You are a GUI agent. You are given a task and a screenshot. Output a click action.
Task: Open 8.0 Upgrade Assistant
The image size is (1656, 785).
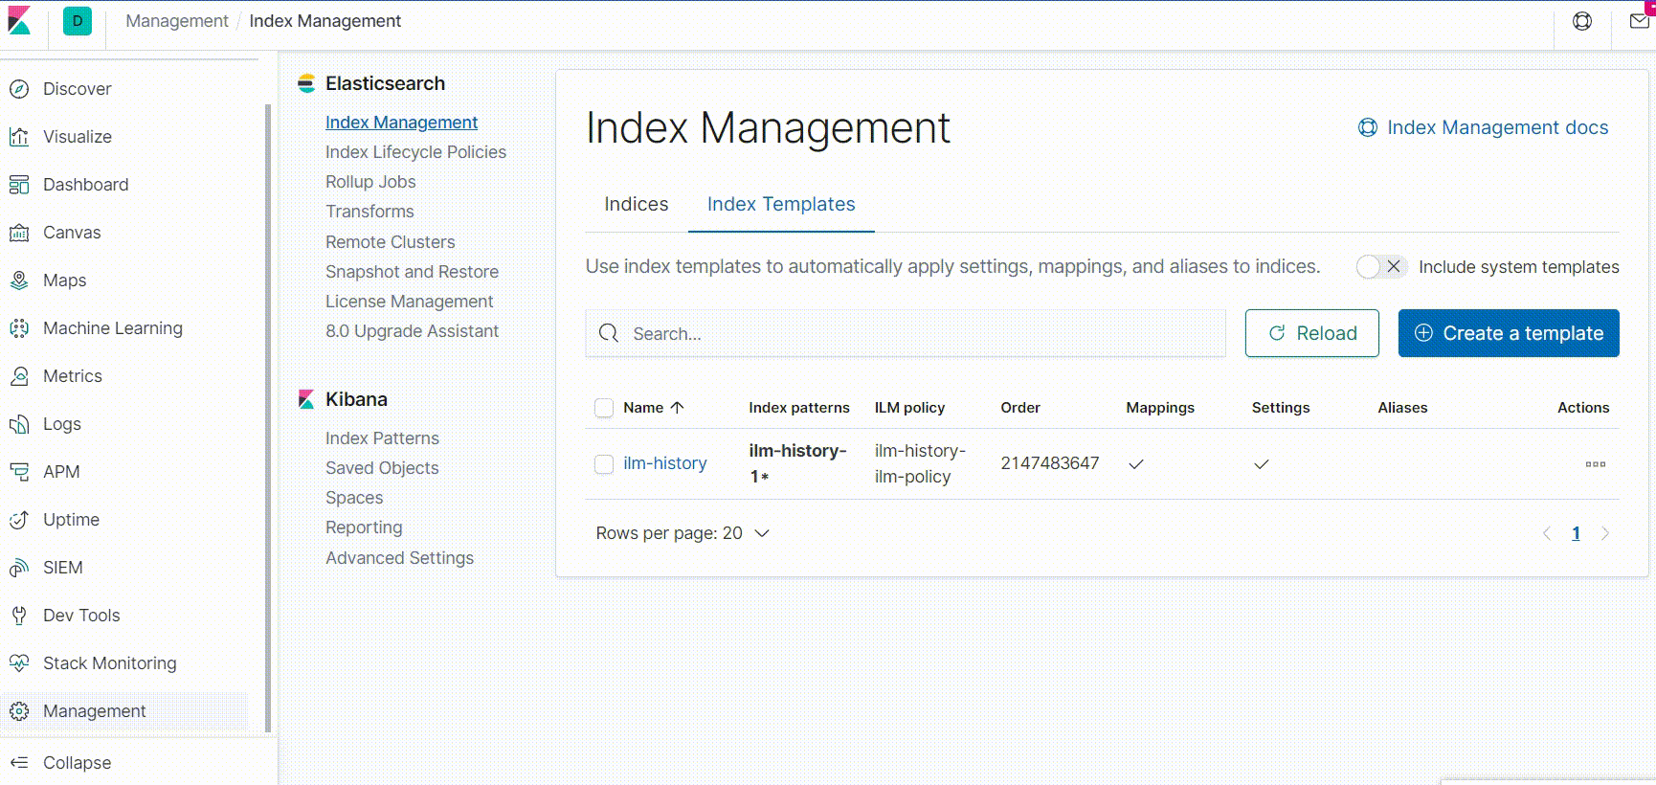[412, 331]
